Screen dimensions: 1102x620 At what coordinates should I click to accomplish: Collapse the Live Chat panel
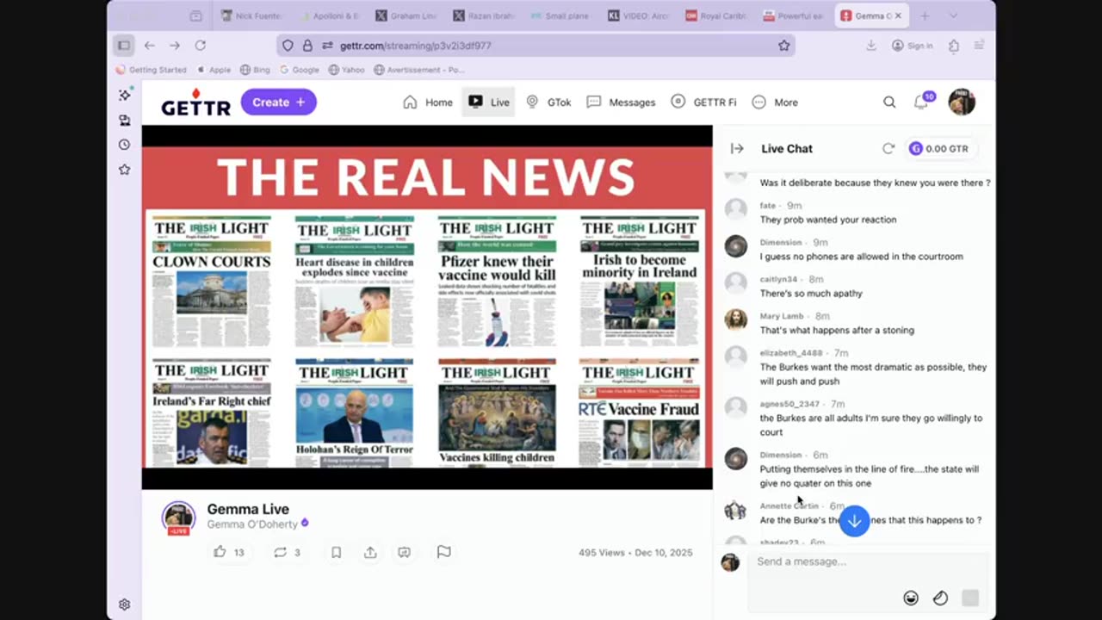pos(737,148)
